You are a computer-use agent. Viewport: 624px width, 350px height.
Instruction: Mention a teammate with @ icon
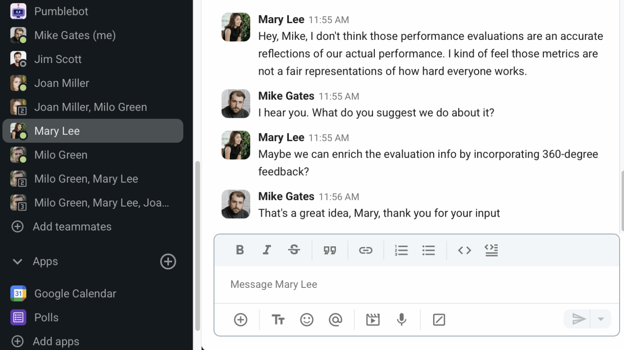click(335, 320)
